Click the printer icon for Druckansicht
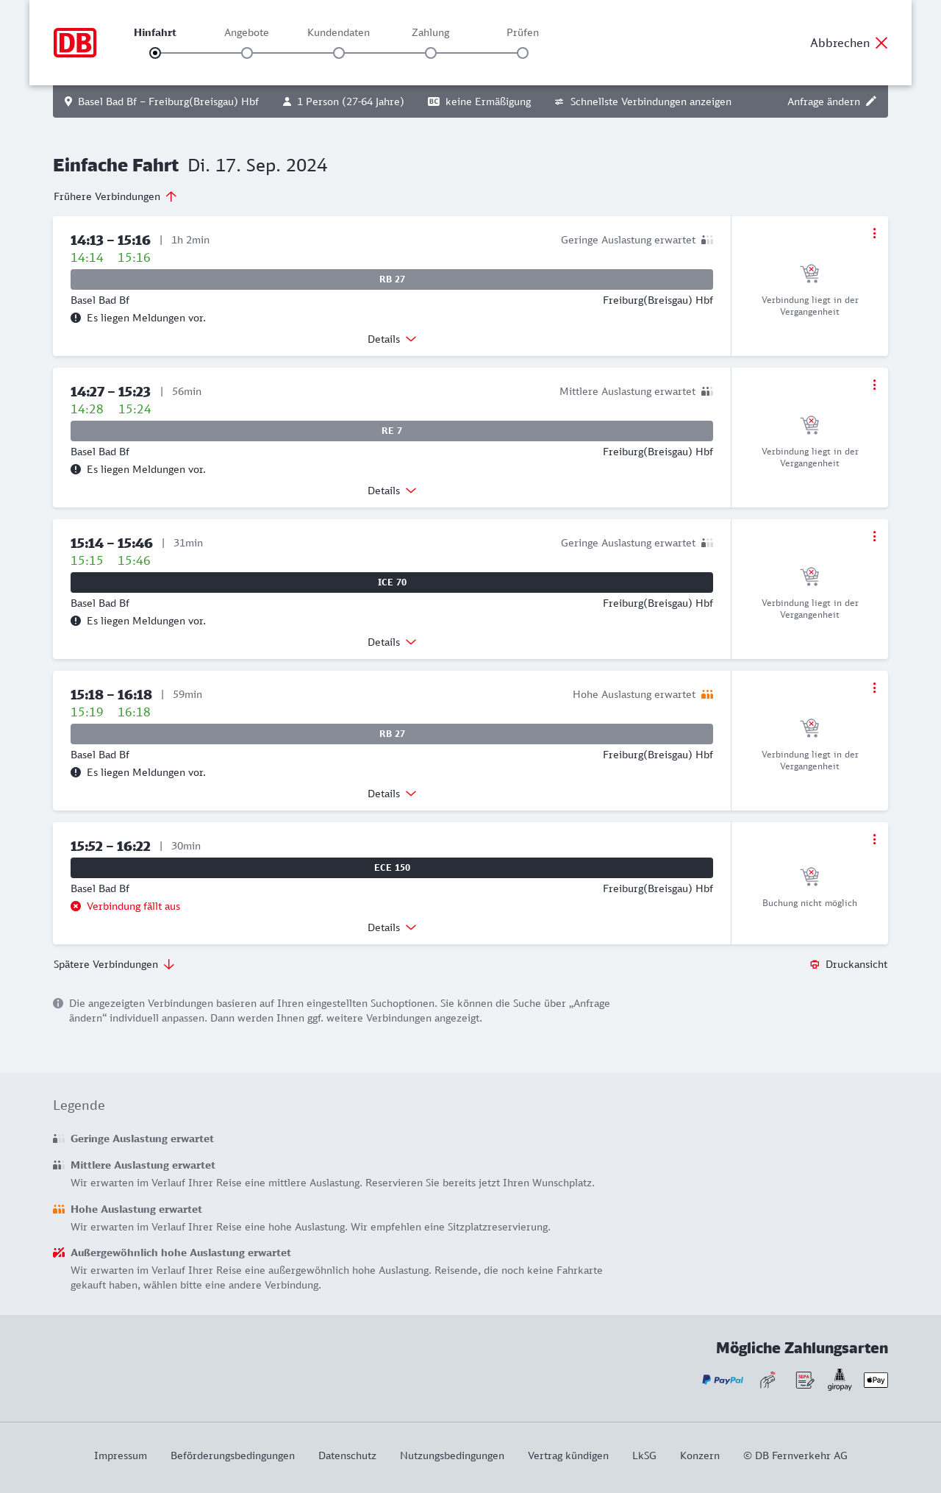Viewport: 941px width, 1493px height. [x=815, y=964]
